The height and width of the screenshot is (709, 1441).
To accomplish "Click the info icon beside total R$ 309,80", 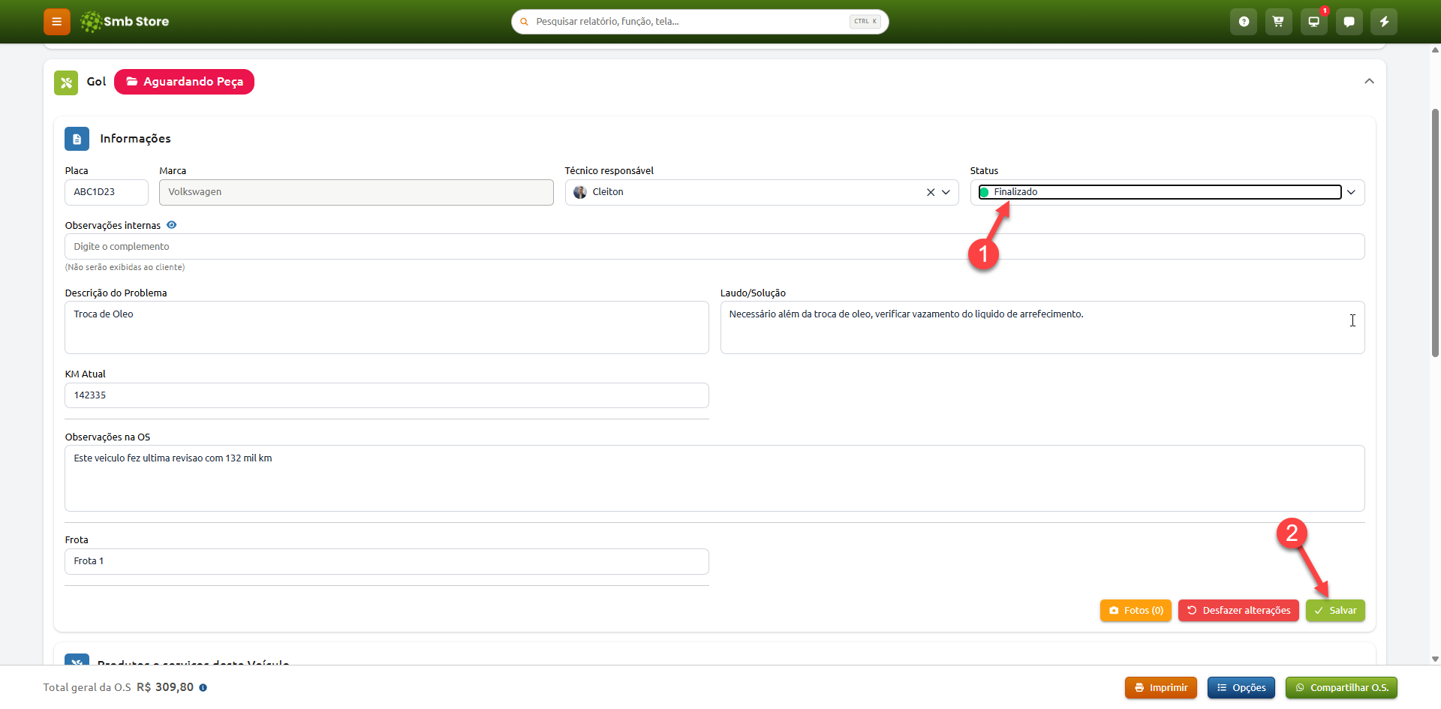I will (x=203, y=687).
